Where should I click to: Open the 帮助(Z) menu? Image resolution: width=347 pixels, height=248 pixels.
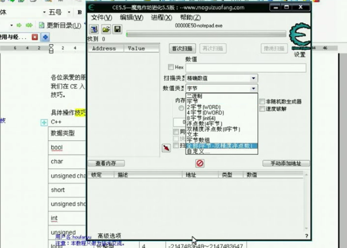point(190,17)
